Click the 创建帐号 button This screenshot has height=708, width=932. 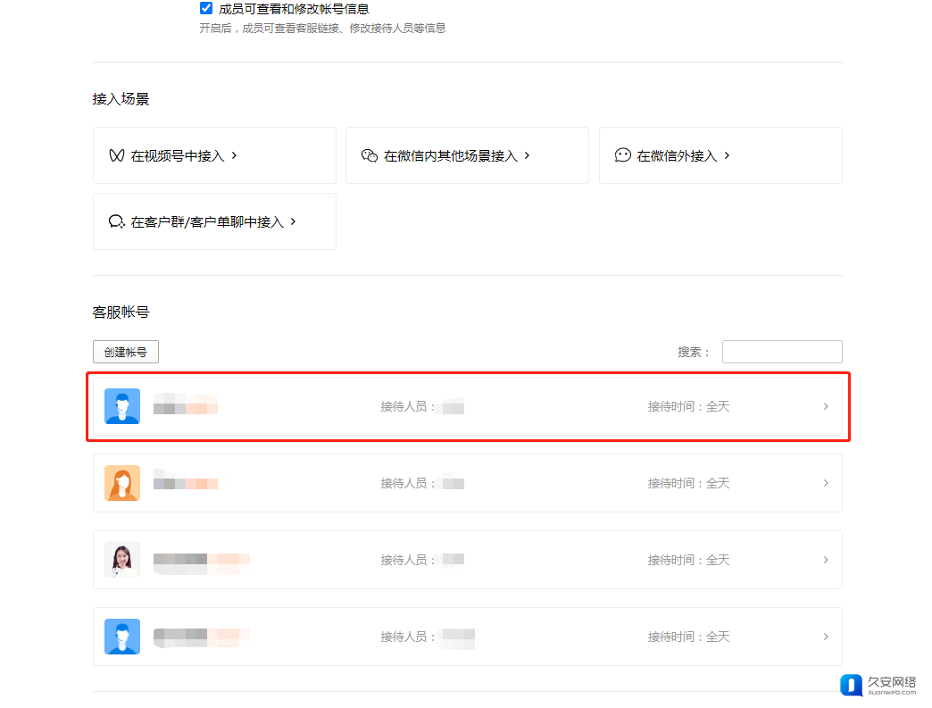click(126, 352)
